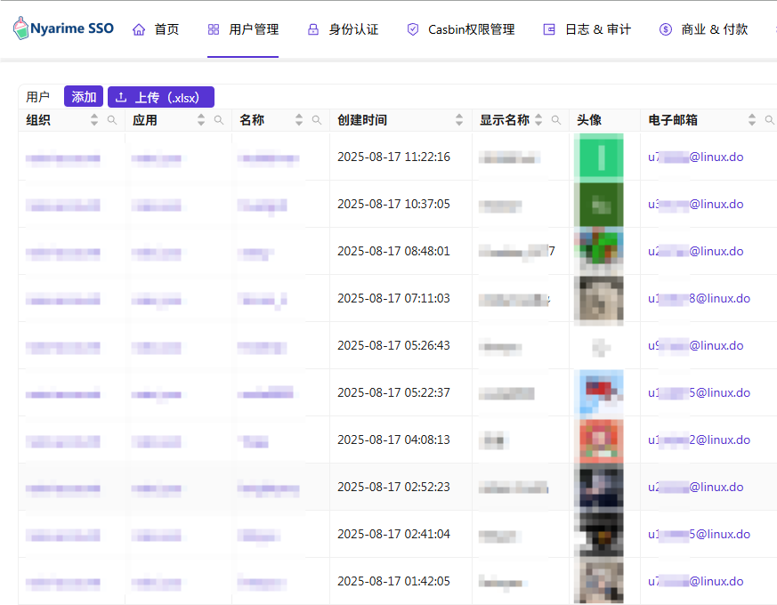Search the 组织 column with magnifier icon
777x605 pixels.
click(112, 120)
